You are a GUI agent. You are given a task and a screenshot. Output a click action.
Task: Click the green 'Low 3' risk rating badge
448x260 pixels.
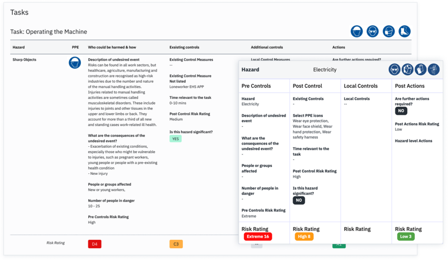click(405, 236)
